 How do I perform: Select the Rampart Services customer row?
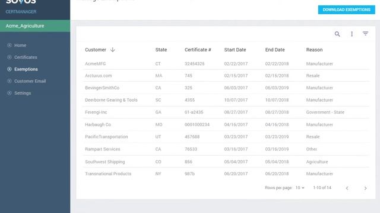click(x=226, y=149)
